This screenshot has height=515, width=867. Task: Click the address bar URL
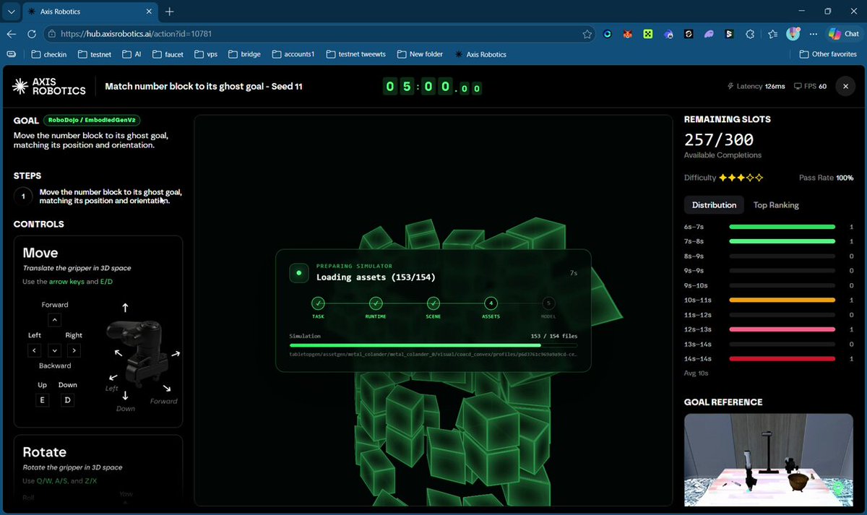pyautogui.click(x=136, y=34)
